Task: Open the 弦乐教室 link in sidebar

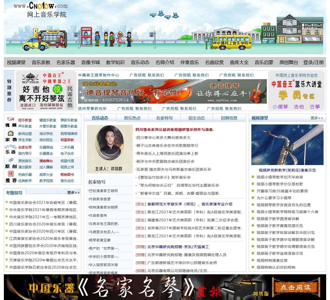Action: click(x=25, y=120)
